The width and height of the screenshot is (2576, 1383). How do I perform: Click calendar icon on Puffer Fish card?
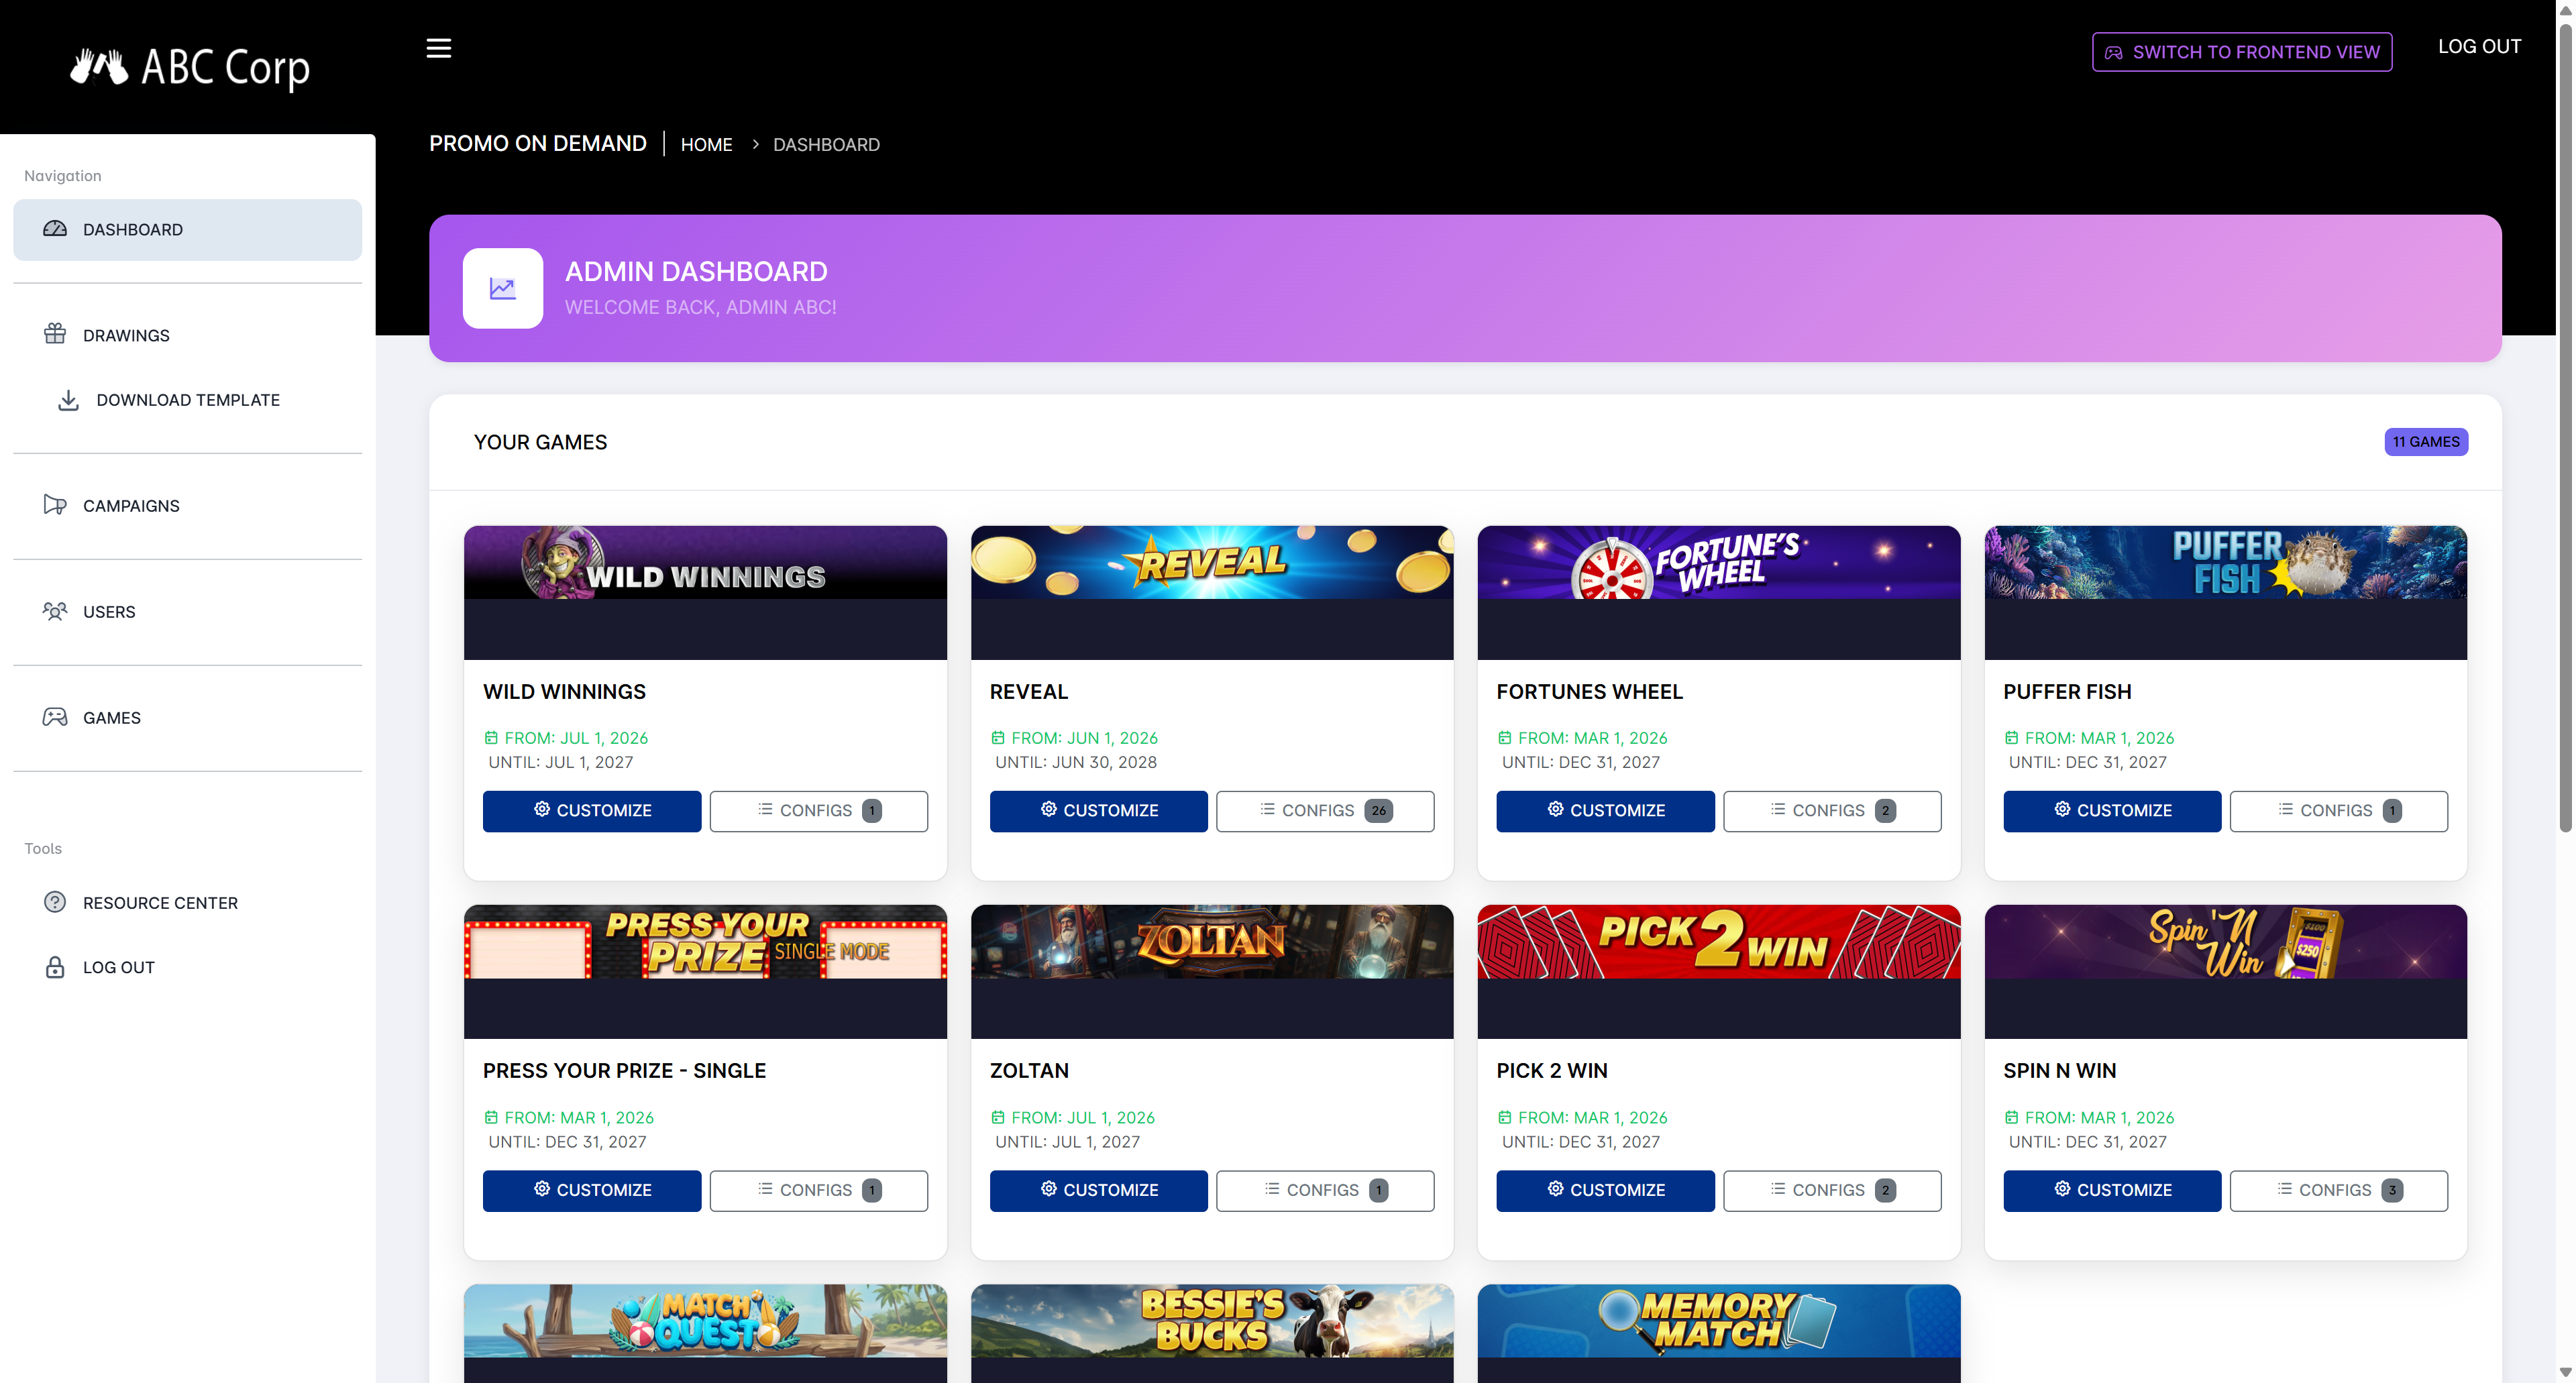tap(2011, 738)
